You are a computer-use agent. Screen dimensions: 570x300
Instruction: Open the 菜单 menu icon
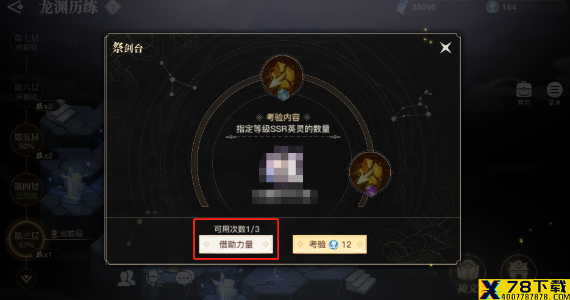[x=554, y=93]
